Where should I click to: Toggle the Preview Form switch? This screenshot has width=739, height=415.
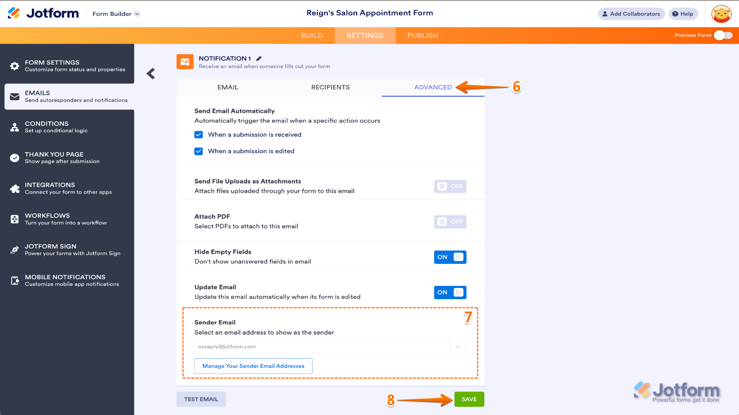pos(723,35)
